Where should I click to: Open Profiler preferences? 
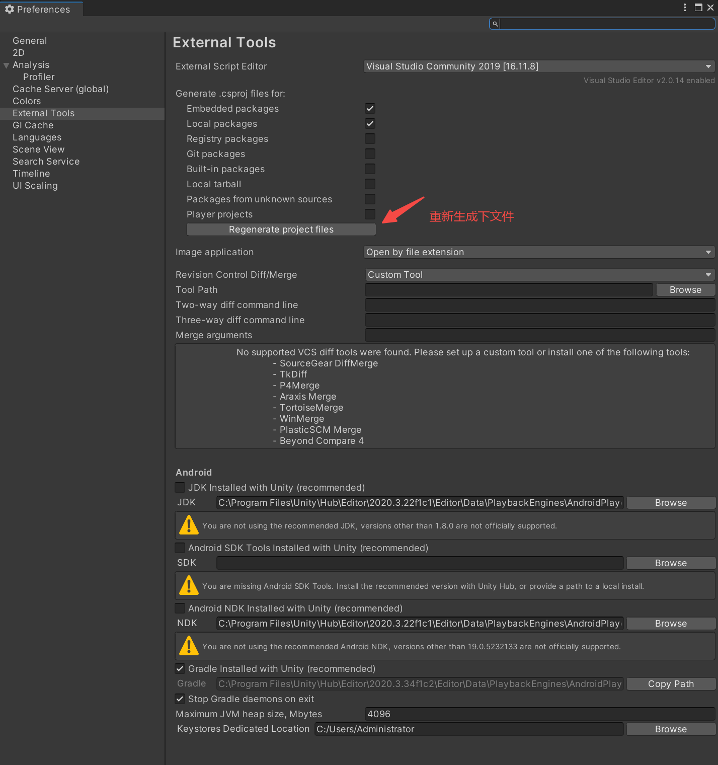click(x=39, y=77)
